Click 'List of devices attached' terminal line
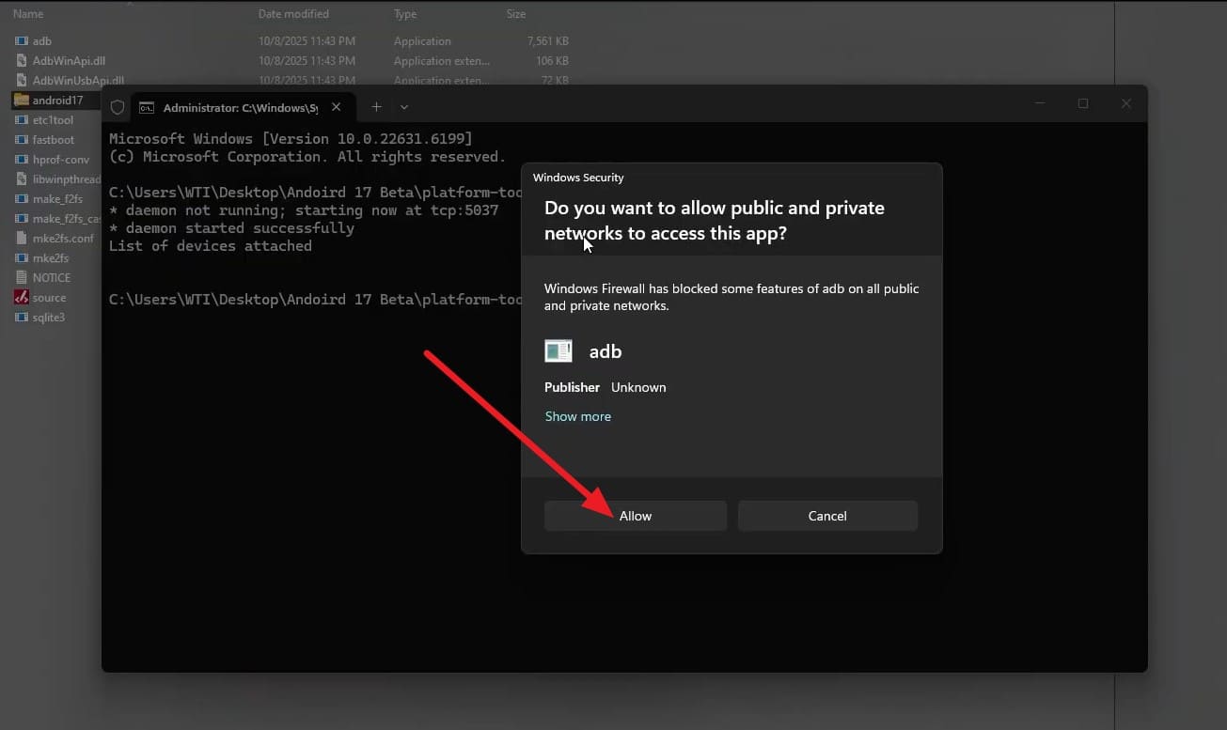Viewport: 1227px width, 730px height. [211, 246]
